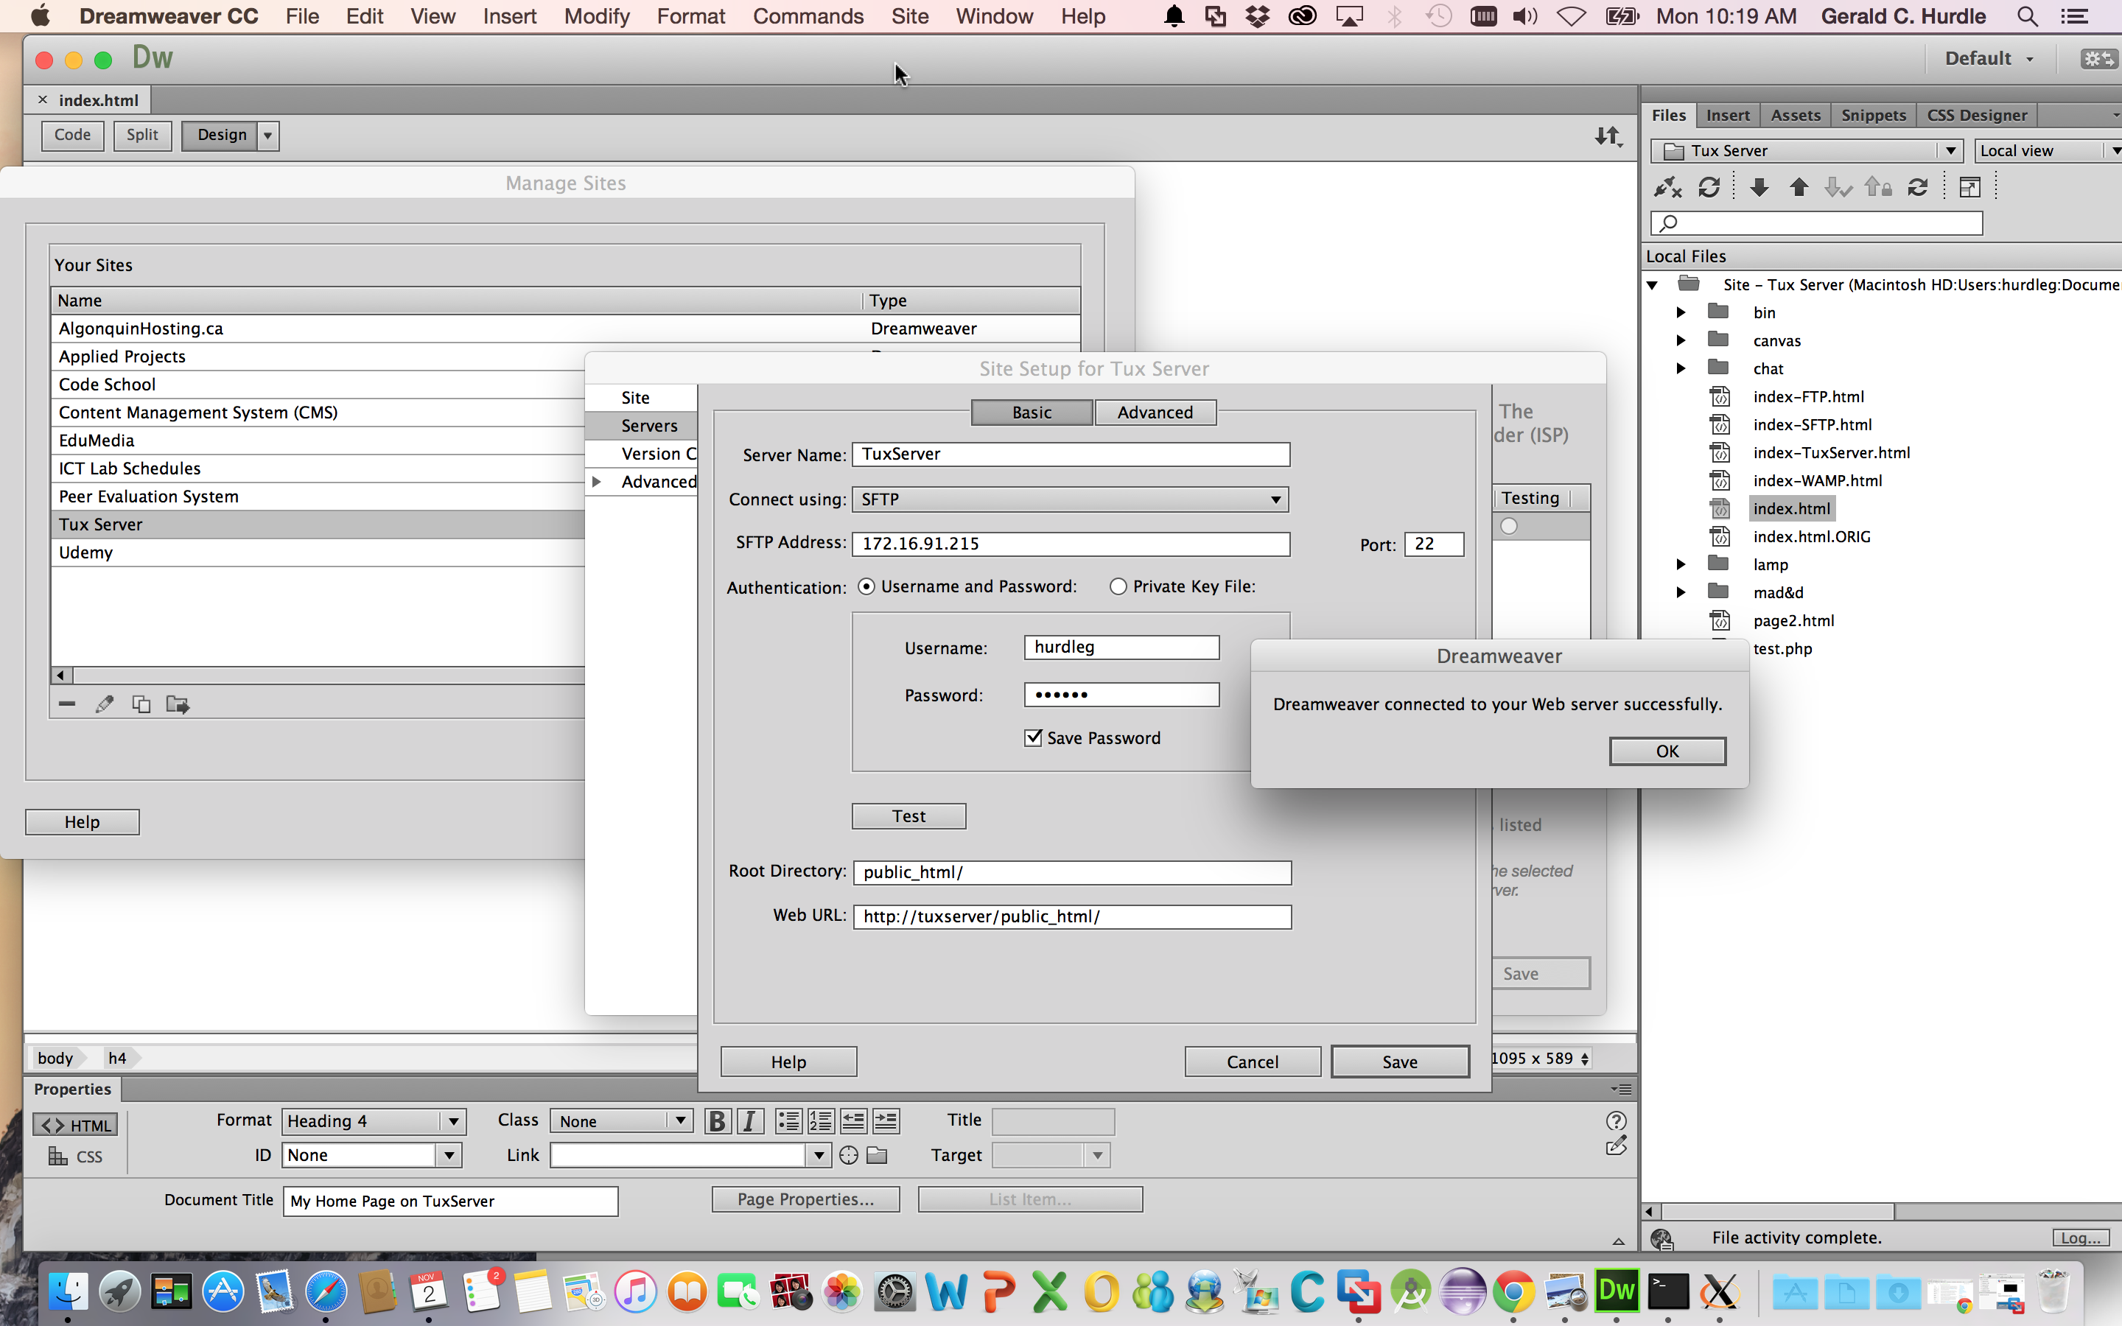This screenshot has height=1326, width=2122.
Task: Open the Local view dropdown
Action: click(x=2048, y=151)
